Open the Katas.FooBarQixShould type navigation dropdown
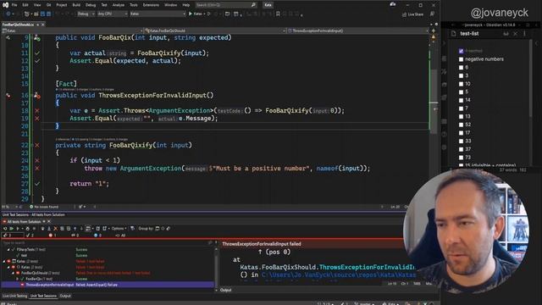This screenshot has width=542, height=305. [x=215, y=30]
